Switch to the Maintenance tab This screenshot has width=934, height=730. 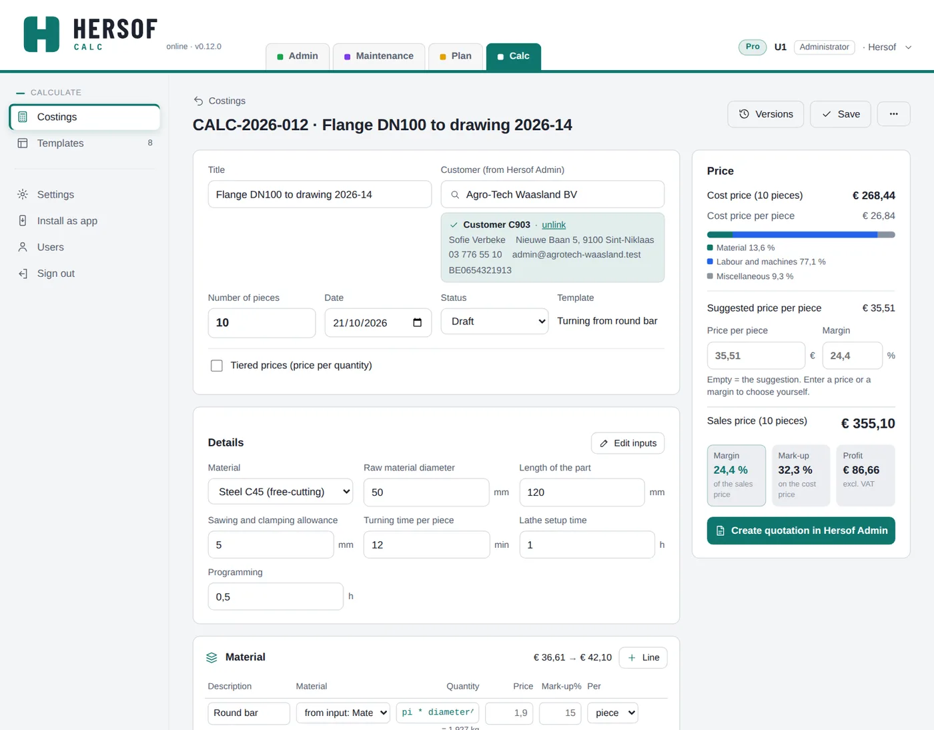click(378, 56)
